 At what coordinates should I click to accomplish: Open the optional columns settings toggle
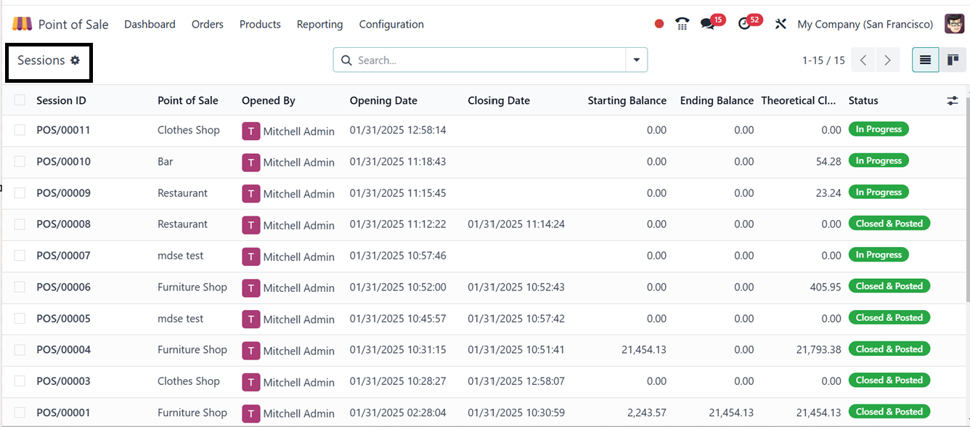(x=953, y=101)
